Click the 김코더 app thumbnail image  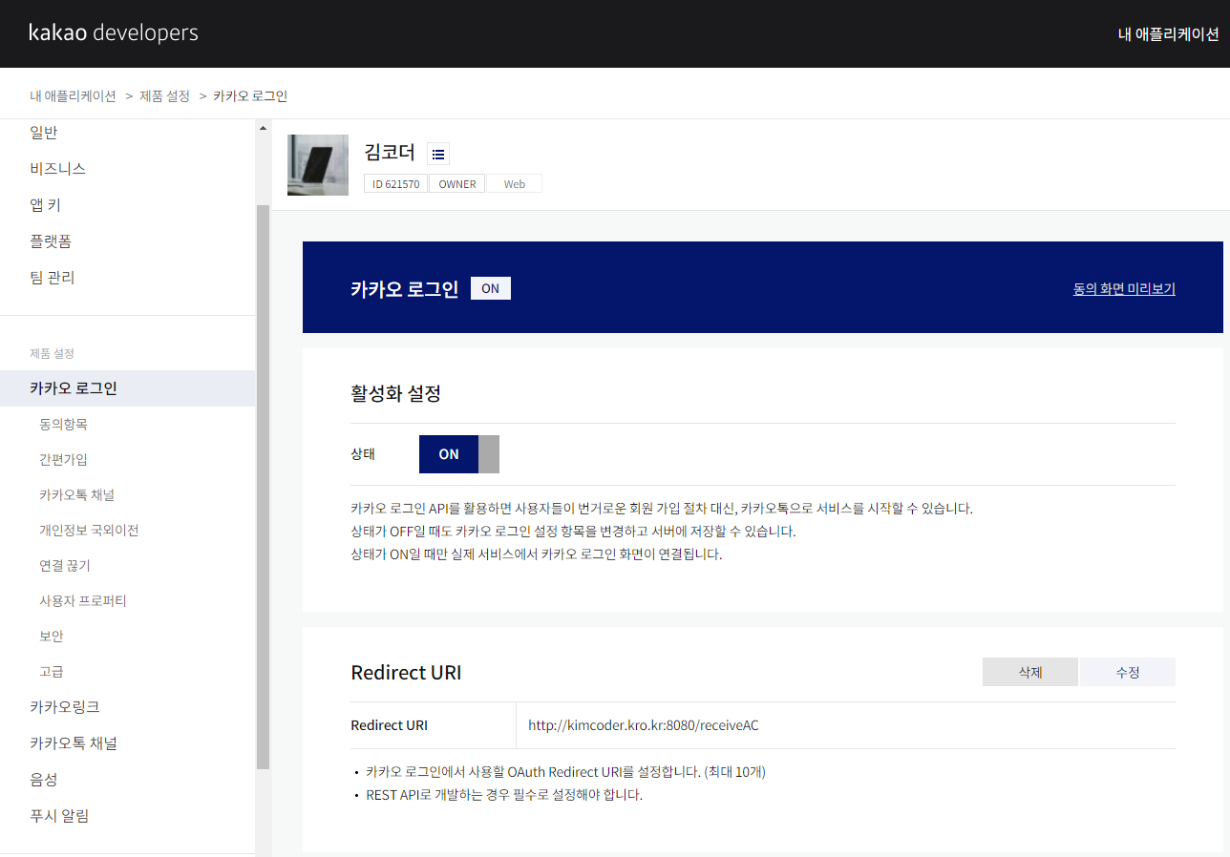tap(318, 165)
